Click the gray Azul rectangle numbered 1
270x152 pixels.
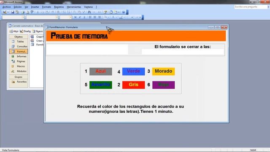[x=101, y=71]
